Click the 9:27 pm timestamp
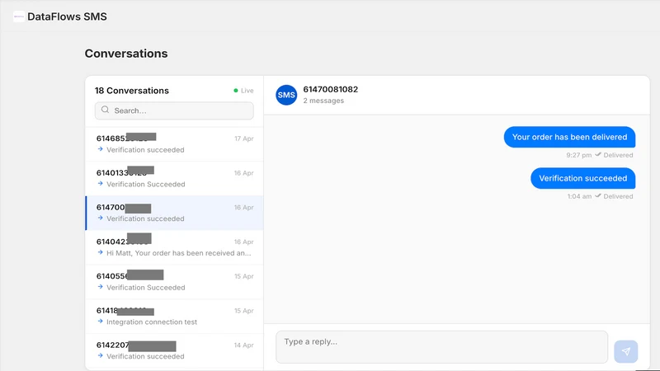This screenshot has height=371, width=660. point(579,155)
